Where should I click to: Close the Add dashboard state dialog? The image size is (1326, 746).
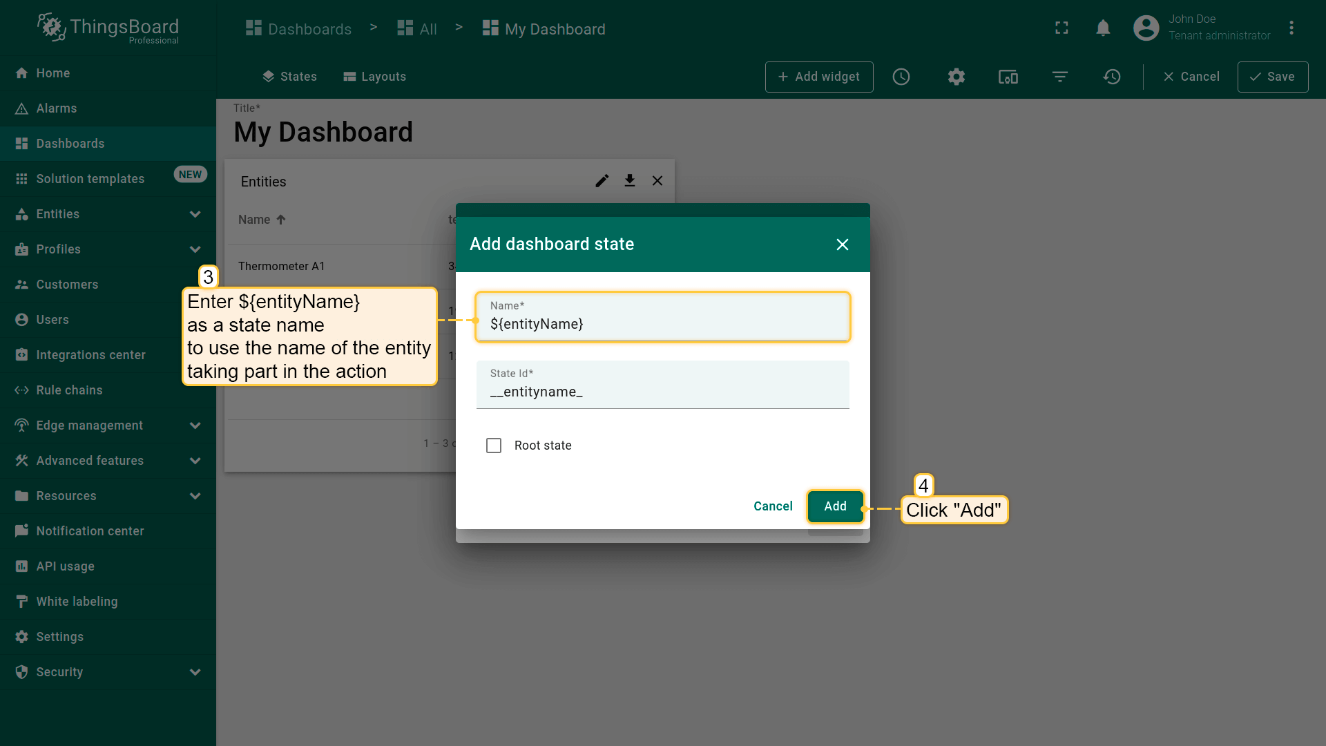coord(842,245)
